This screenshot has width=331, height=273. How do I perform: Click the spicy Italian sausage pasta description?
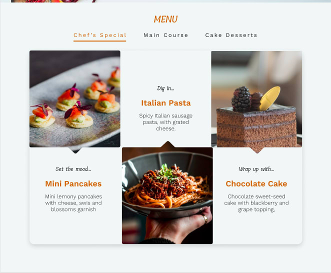click(x=165, y=122)
